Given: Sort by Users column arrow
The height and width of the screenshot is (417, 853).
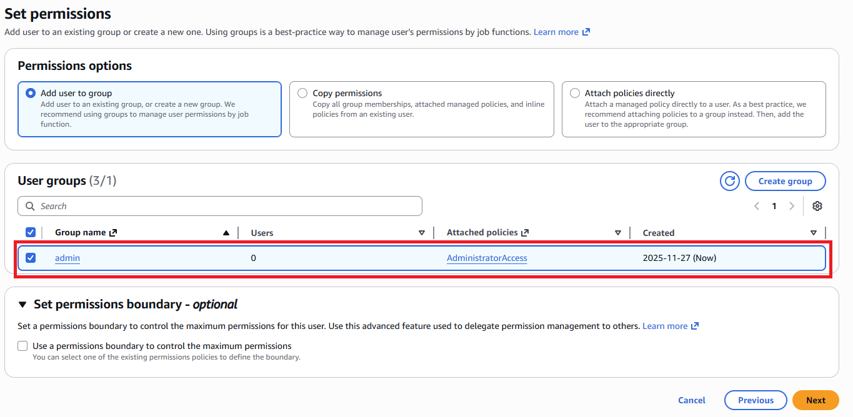Looking at the screenshot, I should coord(422,233).
